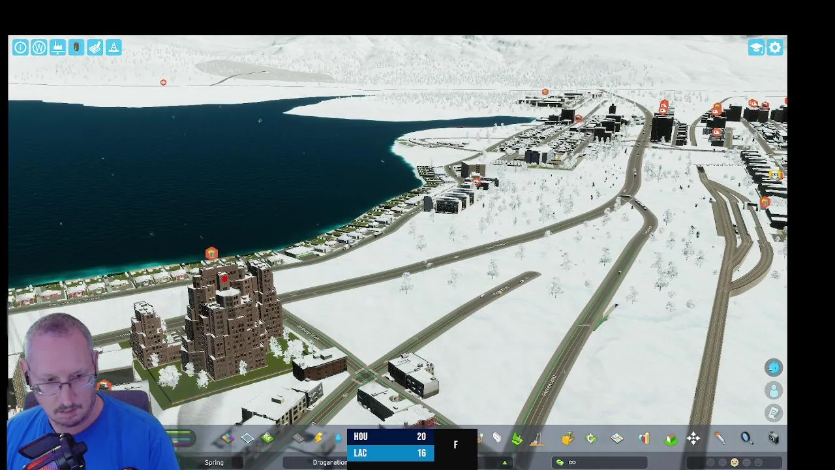
Task: Open the Electricity lightning bolt menu
Action: 318,439
